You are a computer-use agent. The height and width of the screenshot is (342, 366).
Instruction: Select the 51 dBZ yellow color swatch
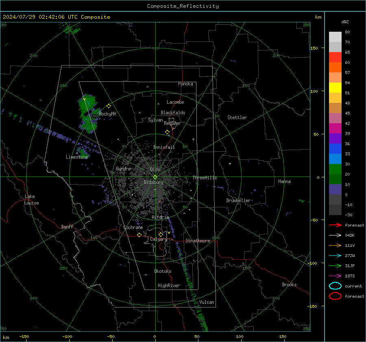(x=335, y=87)
